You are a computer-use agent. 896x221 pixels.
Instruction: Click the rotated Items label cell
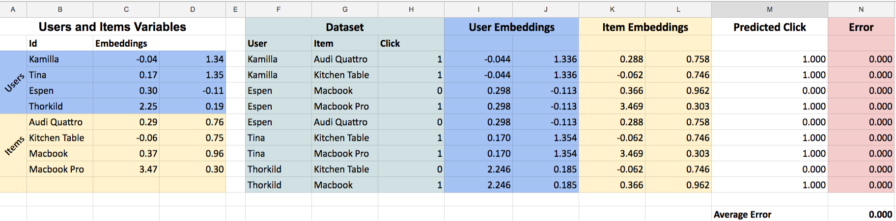pyautogui.click(x=14, y=145)
